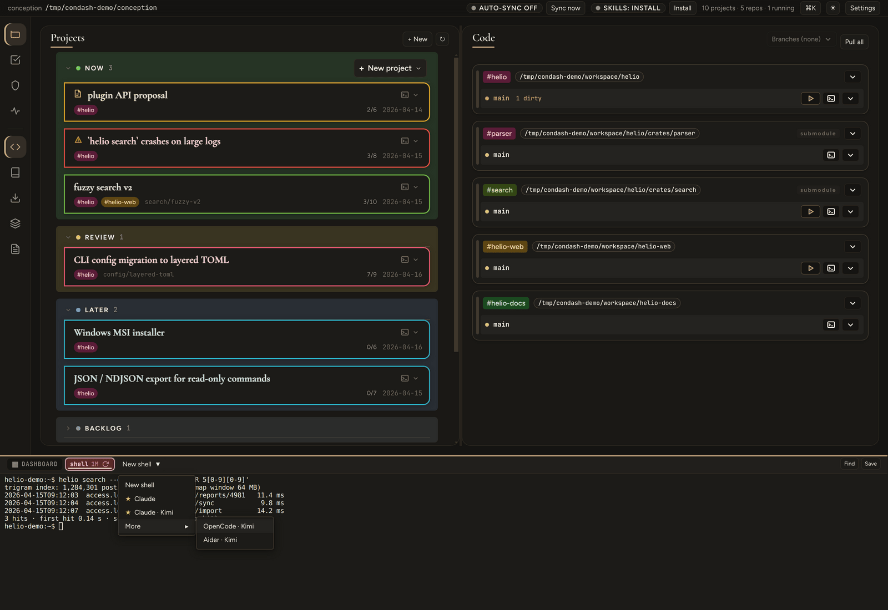Launch terminal for helio search crashes card
The image size is (888, 610).
tap(405, 141)
